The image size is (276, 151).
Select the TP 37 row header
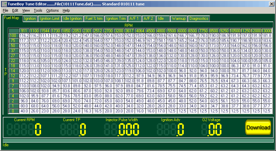pyautogui.click(x=13, y=51)
